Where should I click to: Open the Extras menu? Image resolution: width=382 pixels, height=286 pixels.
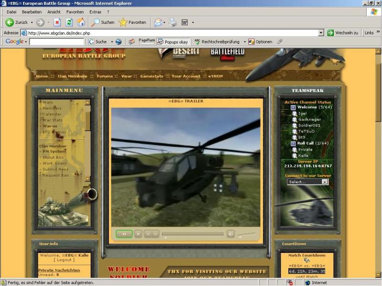coord(95,11)
